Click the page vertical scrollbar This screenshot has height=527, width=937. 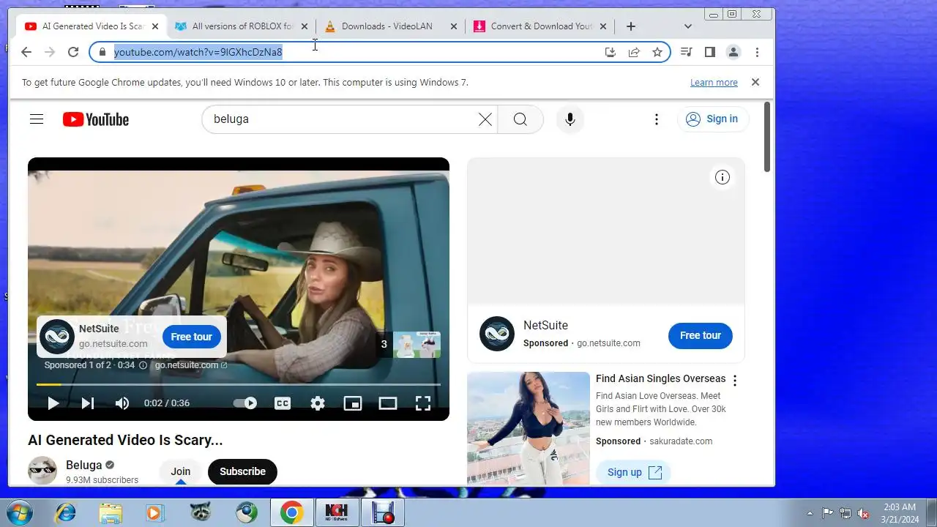pyautogui.click(x=767, y=137)
